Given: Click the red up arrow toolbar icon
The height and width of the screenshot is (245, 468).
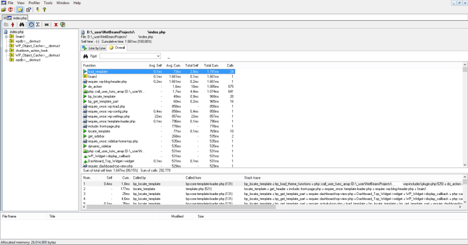Looking at the screenshot, I should [x=13, y=24].
